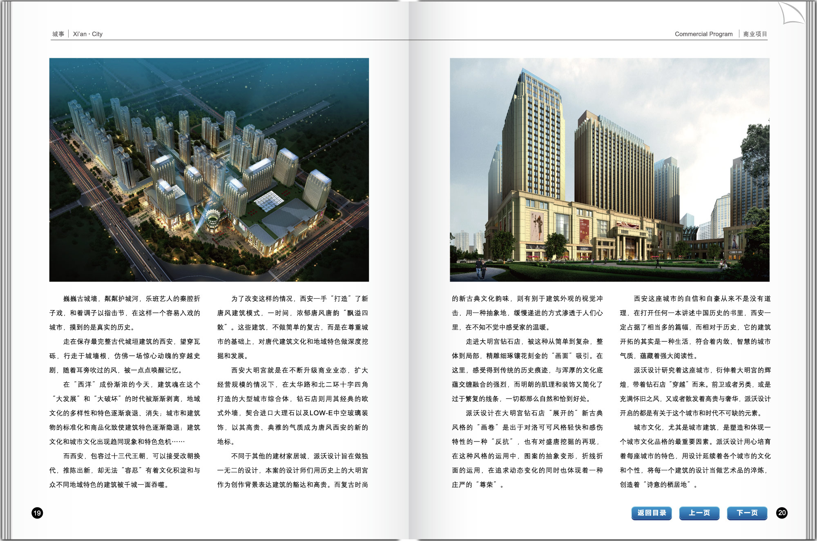Click the paragraph starting 派沃设计研究着这座城市
The width and height of the screenshot is (817, 541).
point(695,392)
